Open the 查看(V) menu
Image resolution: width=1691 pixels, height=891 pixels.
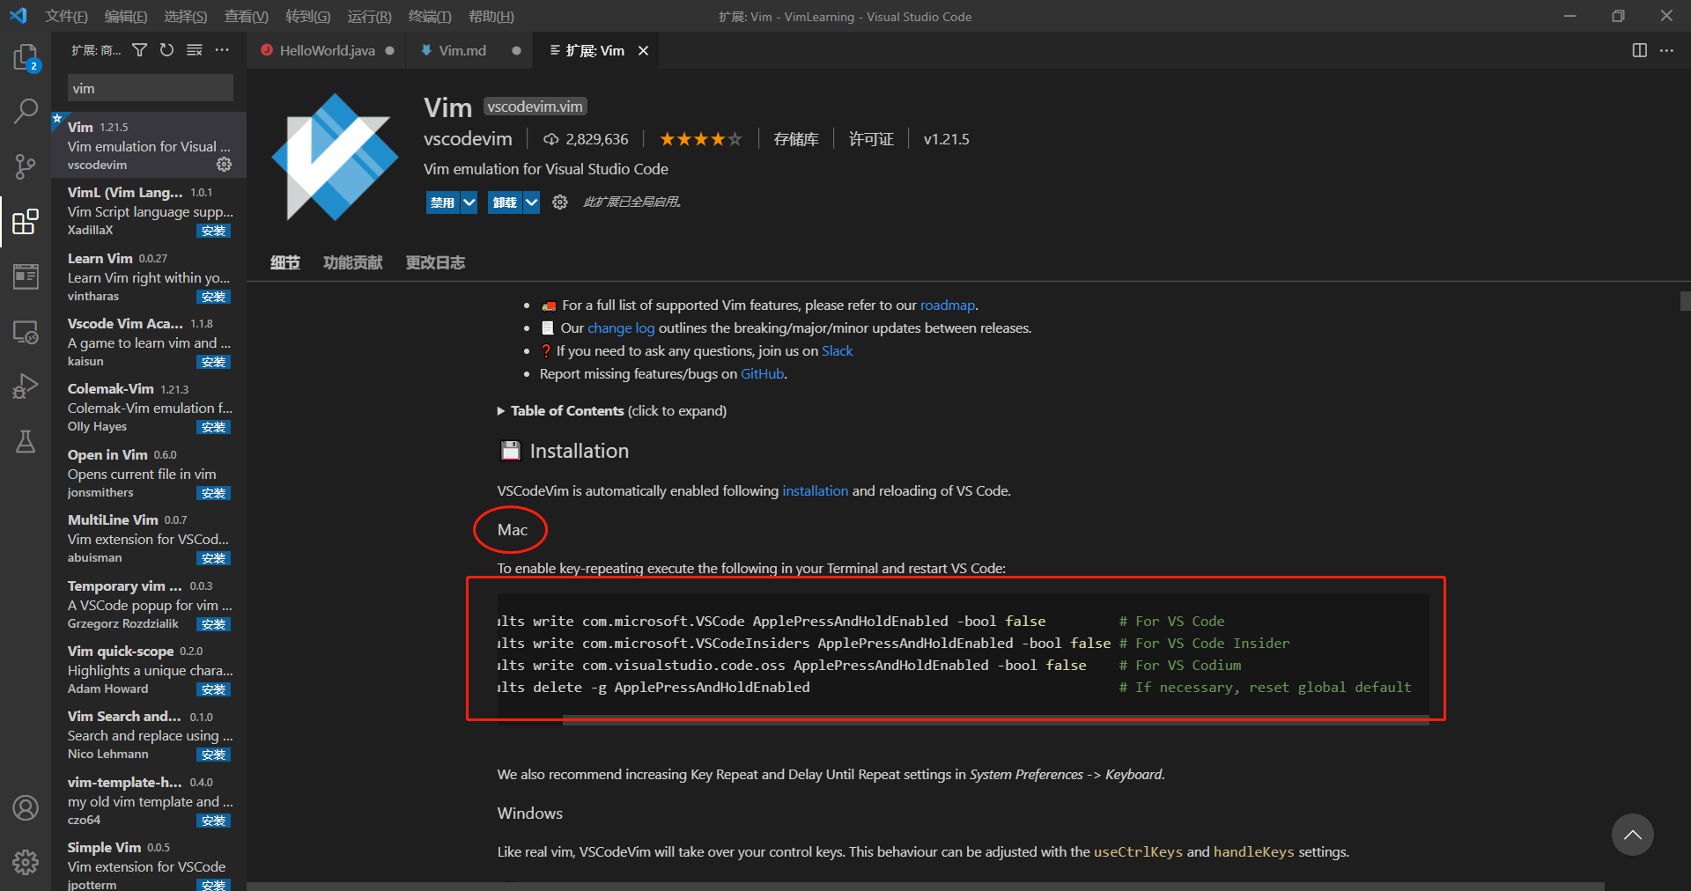tap(247, 17)
